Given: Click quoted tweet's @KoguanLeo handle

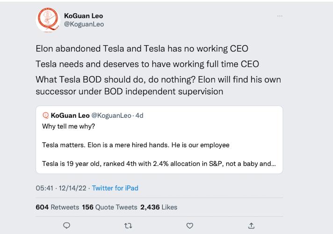Looking at the screenshot, I should (x=111, y=115).
